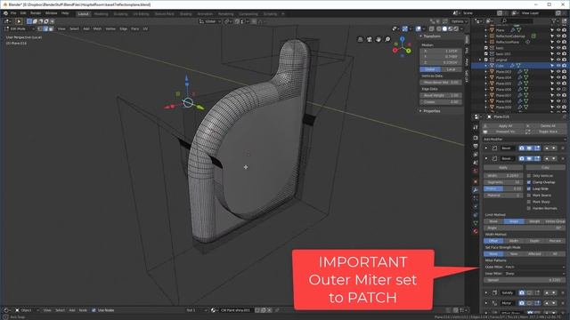The width and height of the screenshot is (570, 320).
Task: Open outliner filter funnel icon
Action: coord(554,21)
